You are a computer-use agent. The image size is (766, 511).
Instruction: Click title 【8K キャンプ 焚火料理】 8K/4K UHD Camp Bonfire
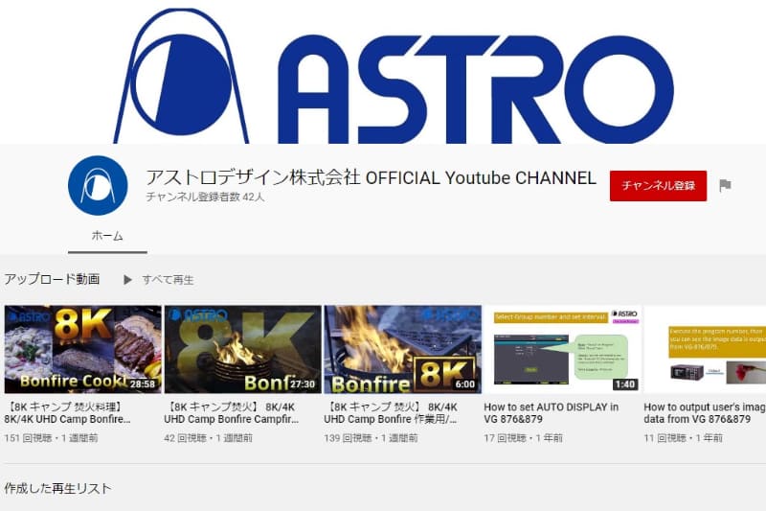pos(67,412)
